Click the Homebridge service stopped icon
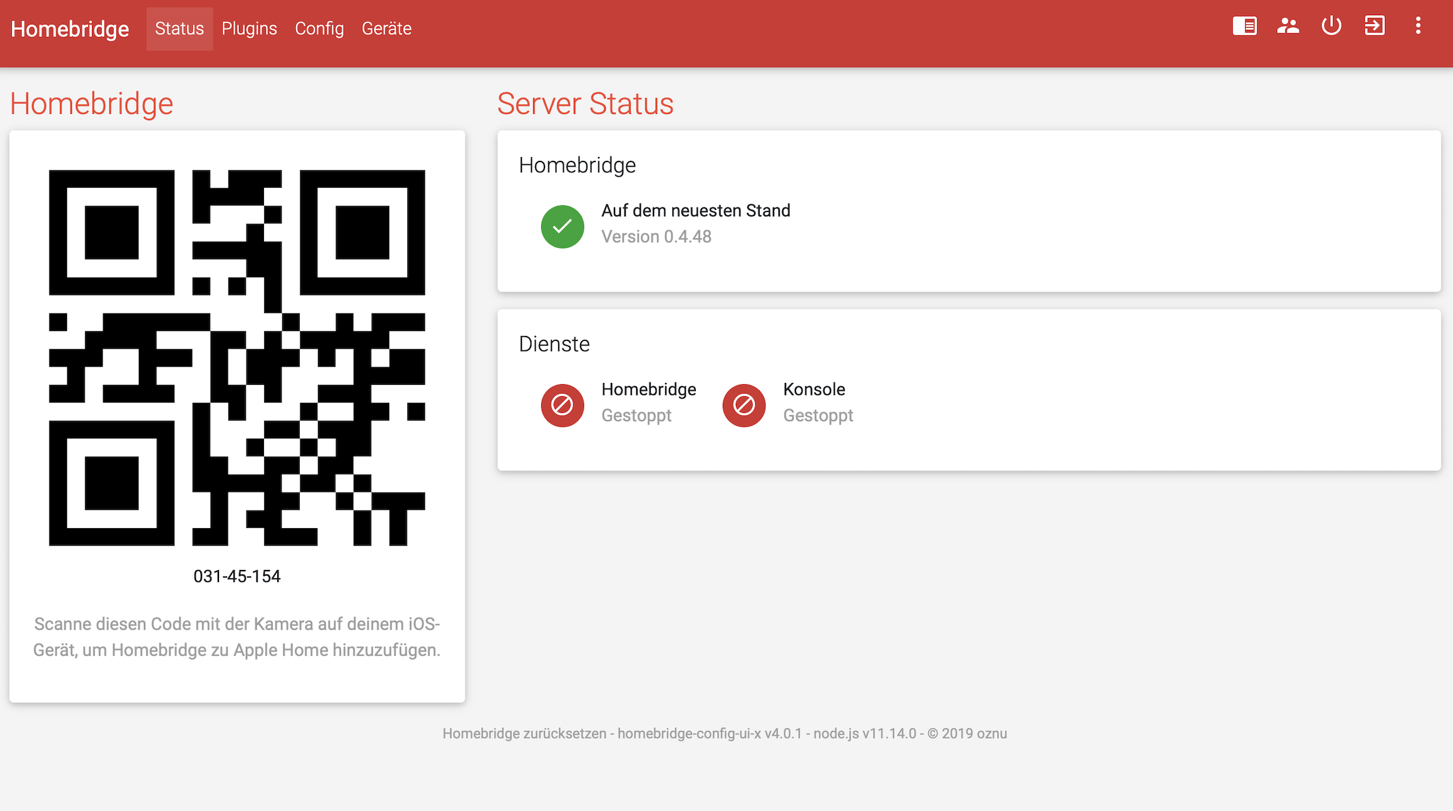The height and width of the screenshot is (811, 1453). [562, 405]
